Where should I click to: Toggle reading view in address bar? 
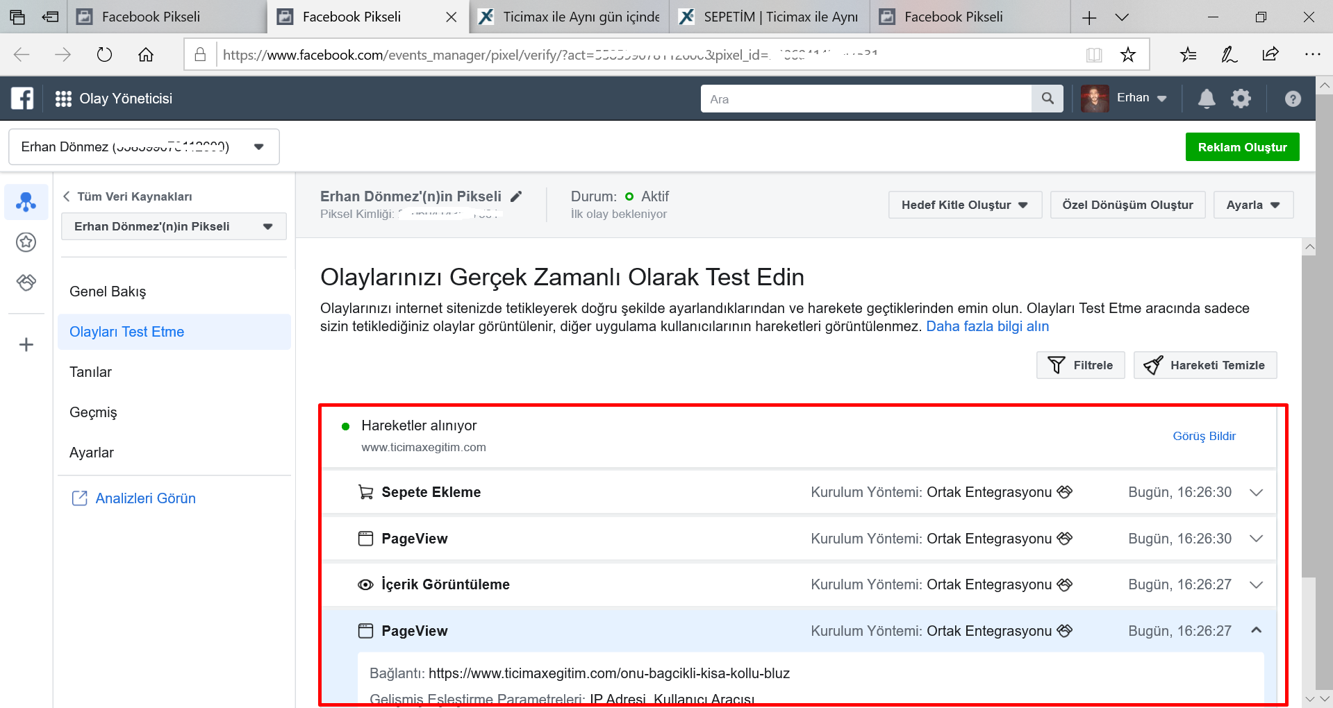point(1094,54)
